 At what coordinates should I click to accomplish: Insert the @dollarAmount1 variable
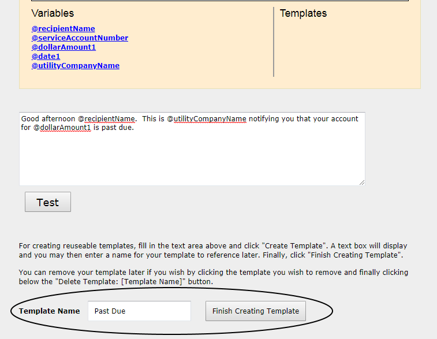64,47
